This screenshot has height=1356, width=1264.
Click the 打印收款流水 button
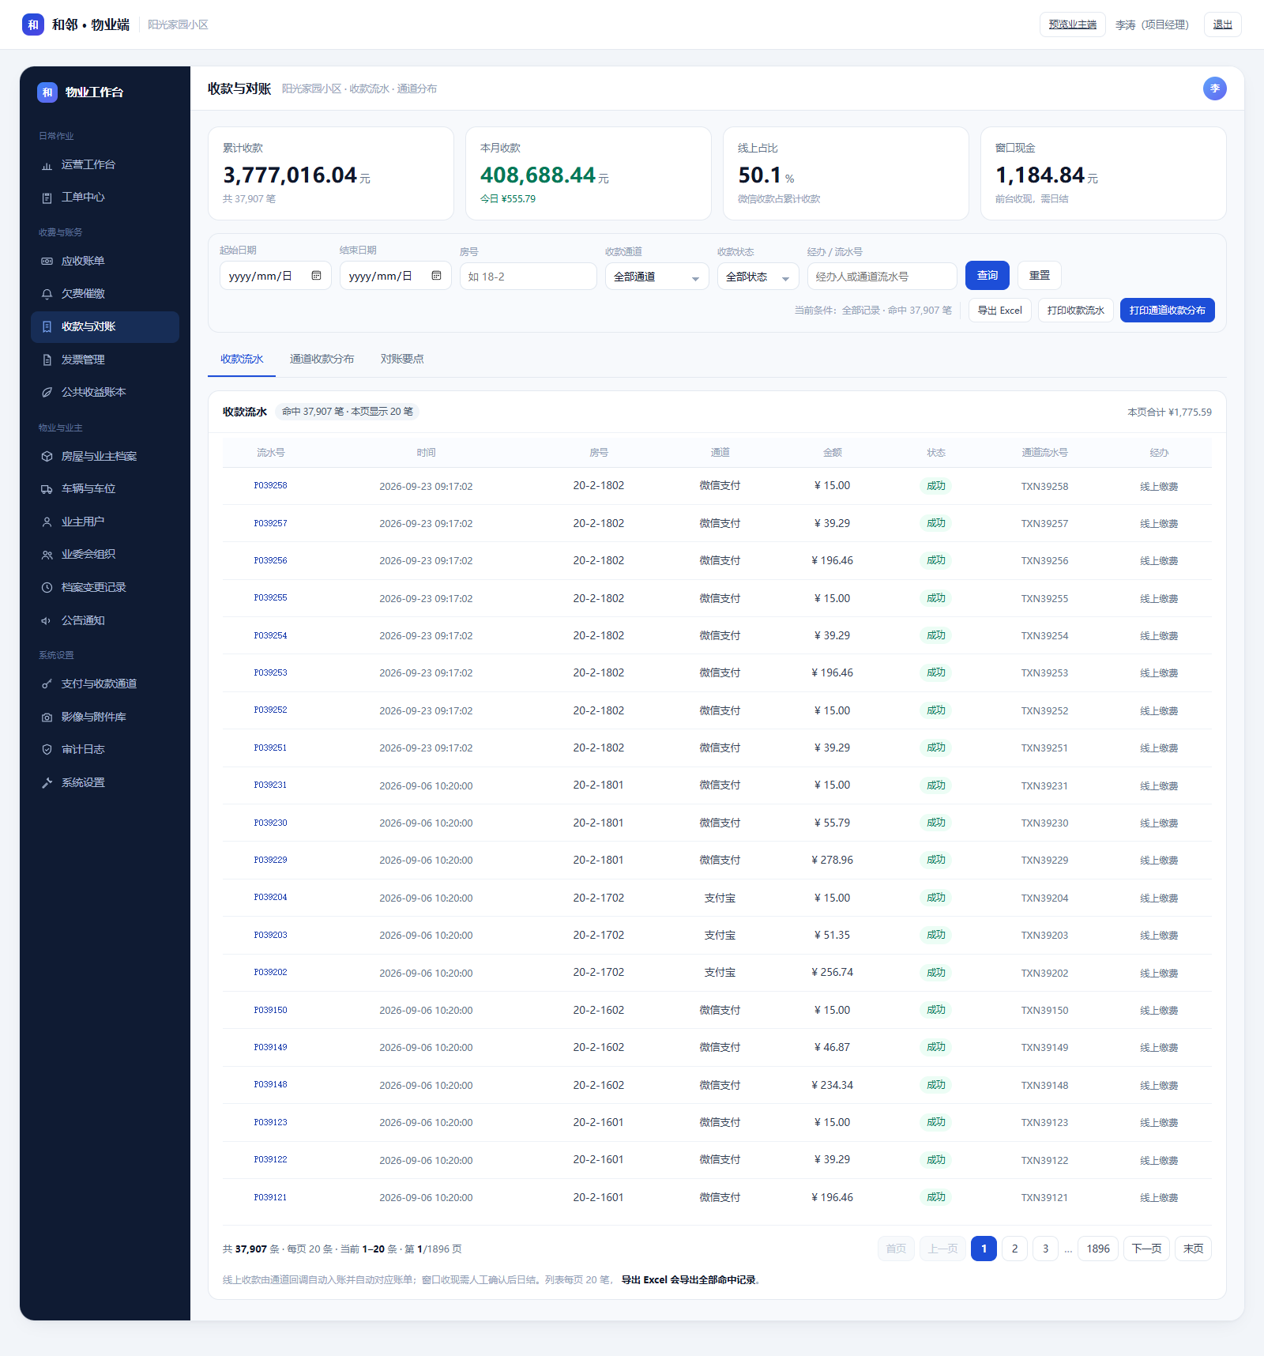coord(1076,311)
